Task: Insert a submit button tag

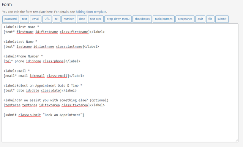Action: (x=222, y=19)
